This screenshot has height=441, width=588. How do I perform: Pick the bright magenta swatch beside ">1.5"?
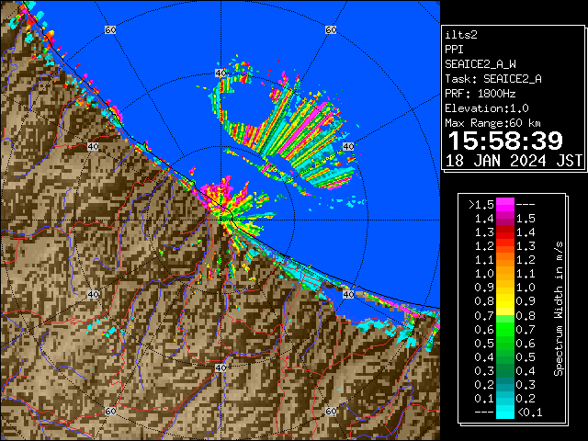tap(505, 205)
